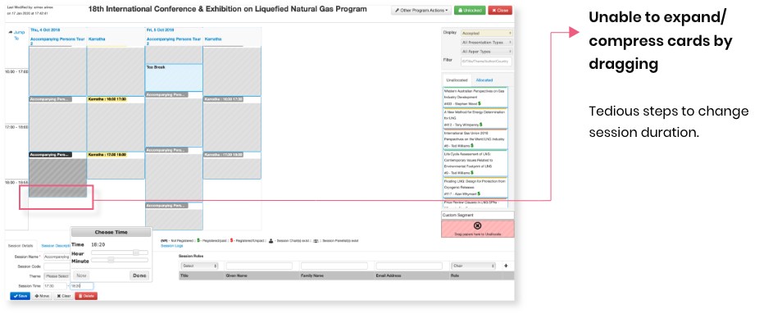Open the Session Logs link

pyautogui.click(x=171, y=245)
